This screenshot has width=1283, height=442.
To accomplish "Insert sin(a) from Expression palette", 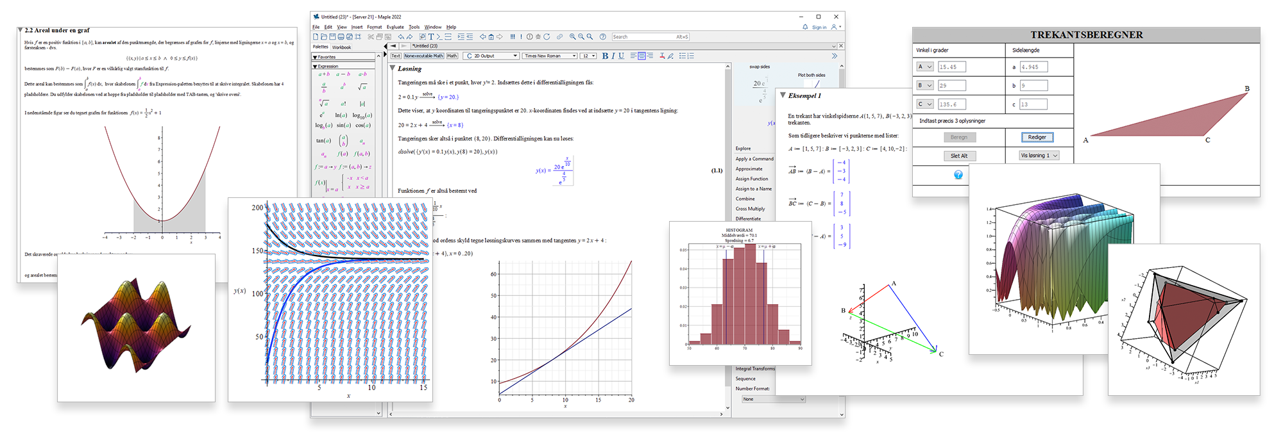I will [x=343, y=125].
